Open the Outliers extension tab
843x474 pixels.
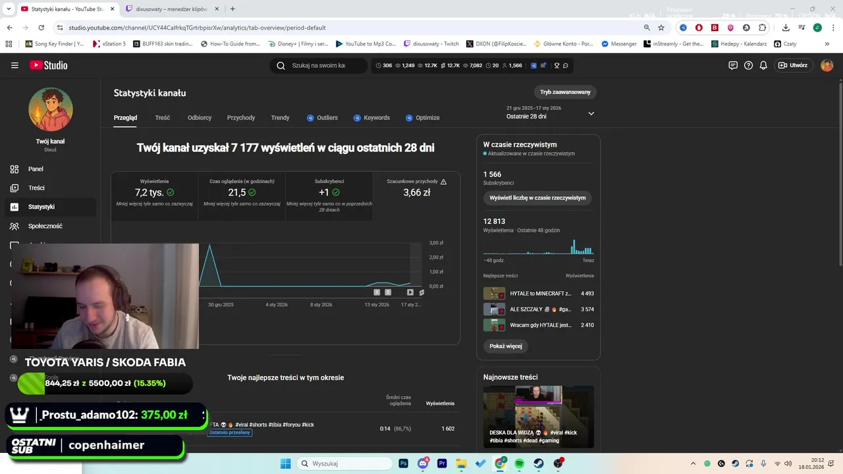[x=322, y=118]
